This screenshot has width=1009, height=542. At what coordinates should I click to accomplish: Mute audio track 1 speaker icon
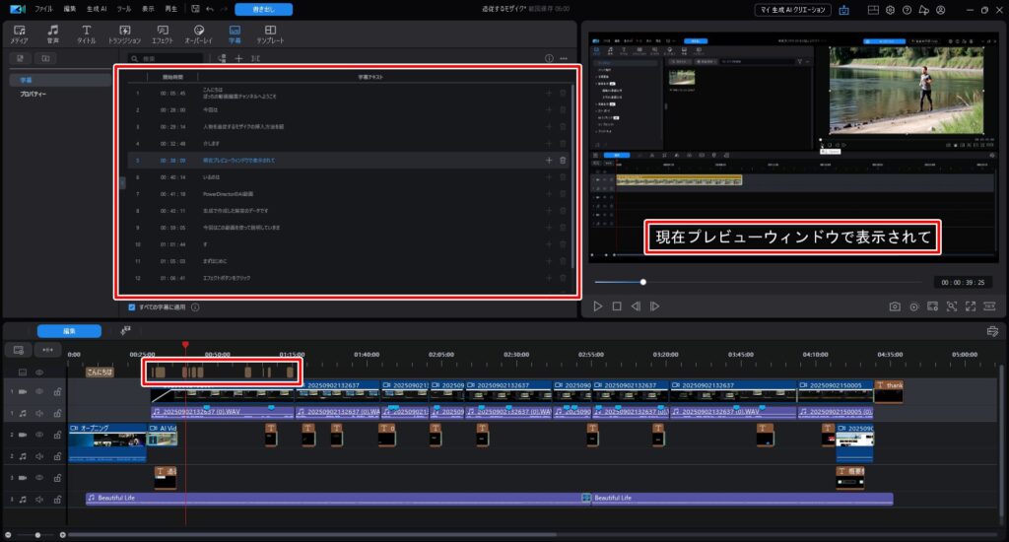click(40, 413)
